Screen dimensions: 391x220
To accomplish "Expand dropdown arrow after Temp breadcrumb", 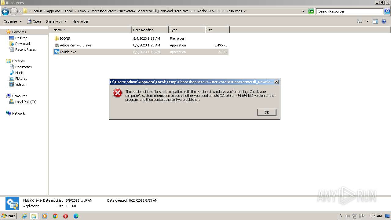I will [88, 11].
